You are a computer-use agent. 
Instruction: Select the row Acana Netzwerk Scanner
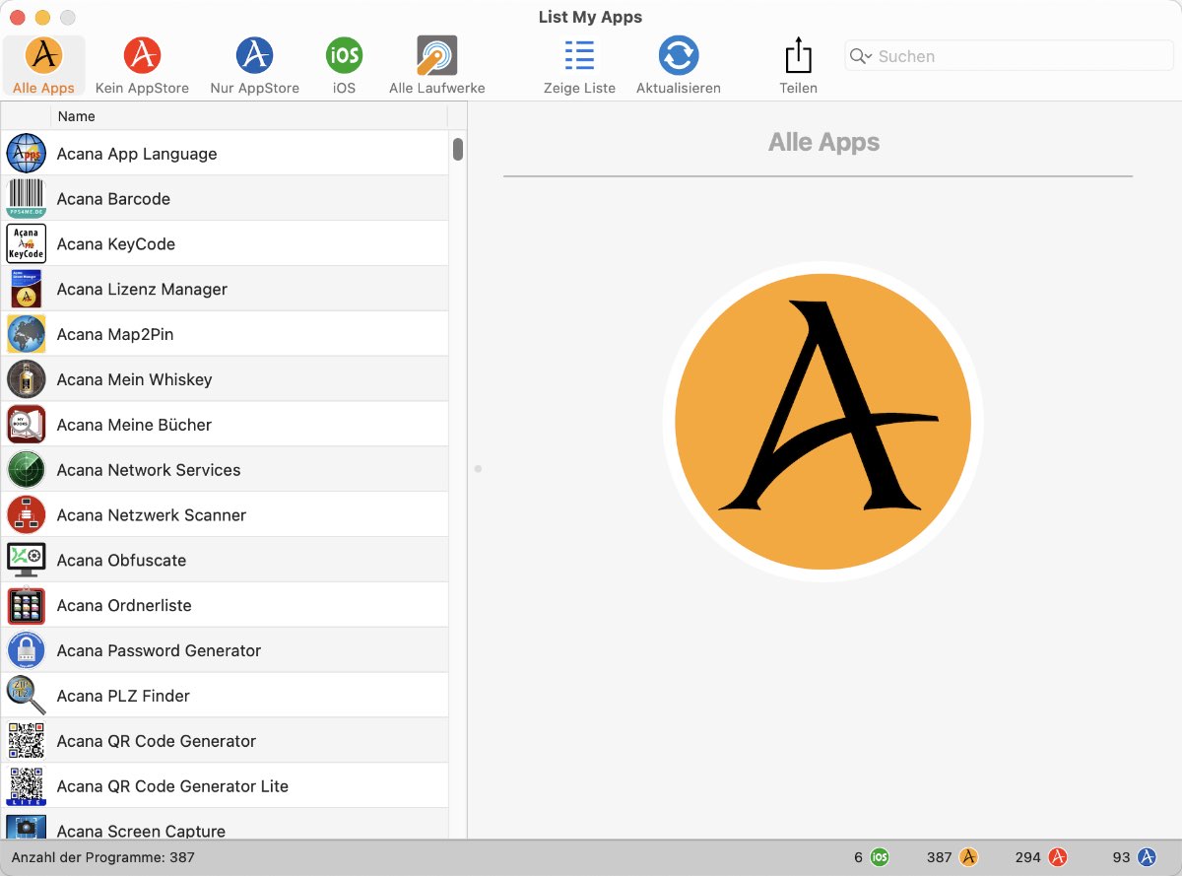point(225,515)
